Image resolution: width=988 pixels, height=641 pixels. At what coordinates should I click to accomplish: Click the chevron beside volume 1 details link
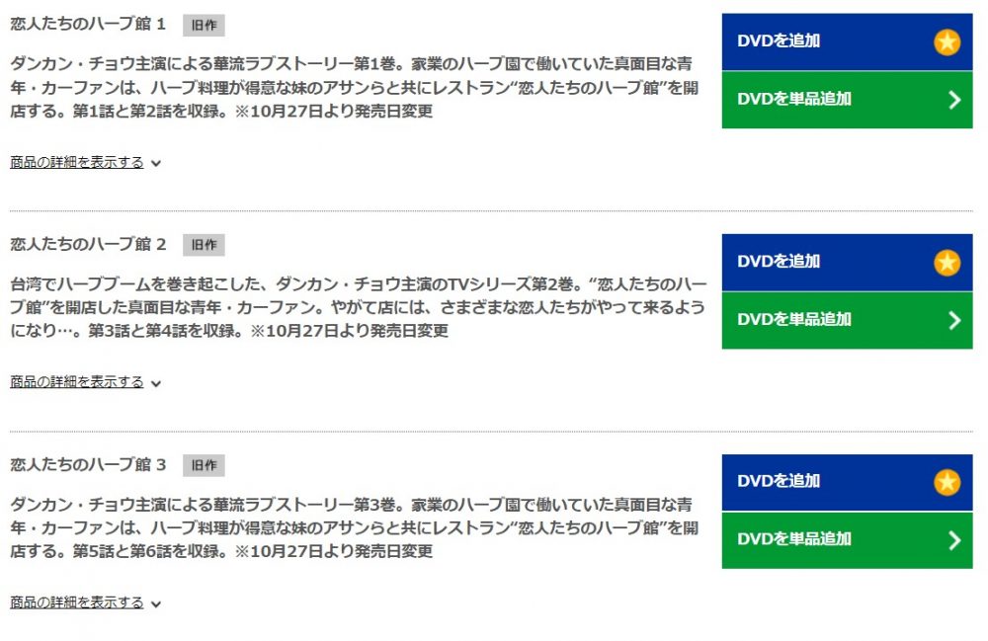point(156,164)
